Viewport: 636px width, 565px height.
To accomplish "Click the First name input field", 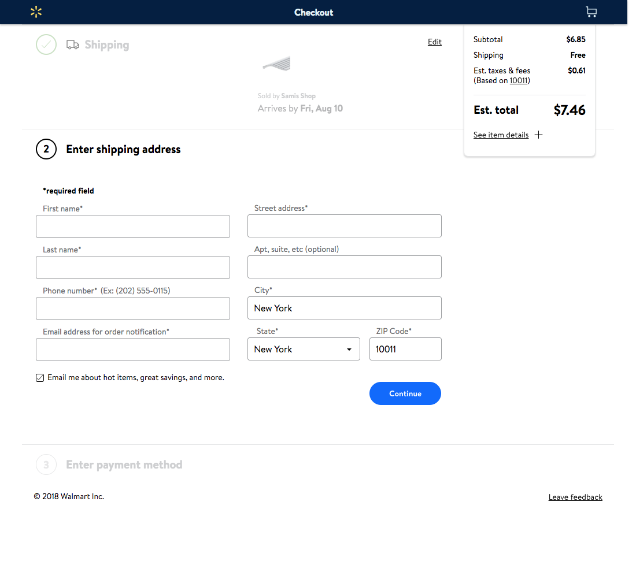I will coord(133,226).
